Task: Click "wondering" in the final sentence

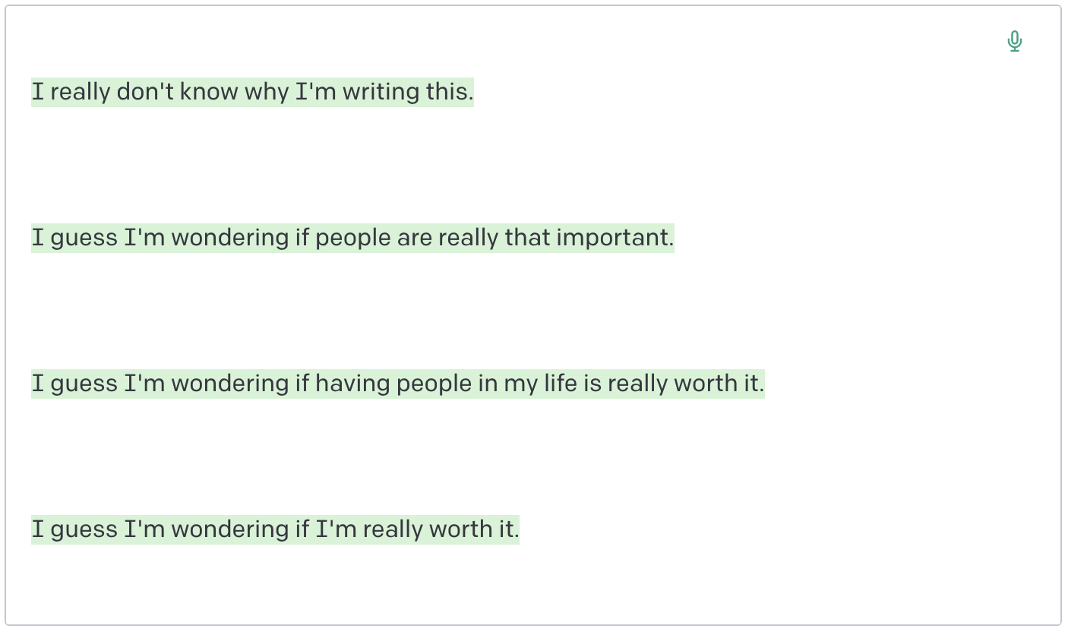Action: [230, 529]
